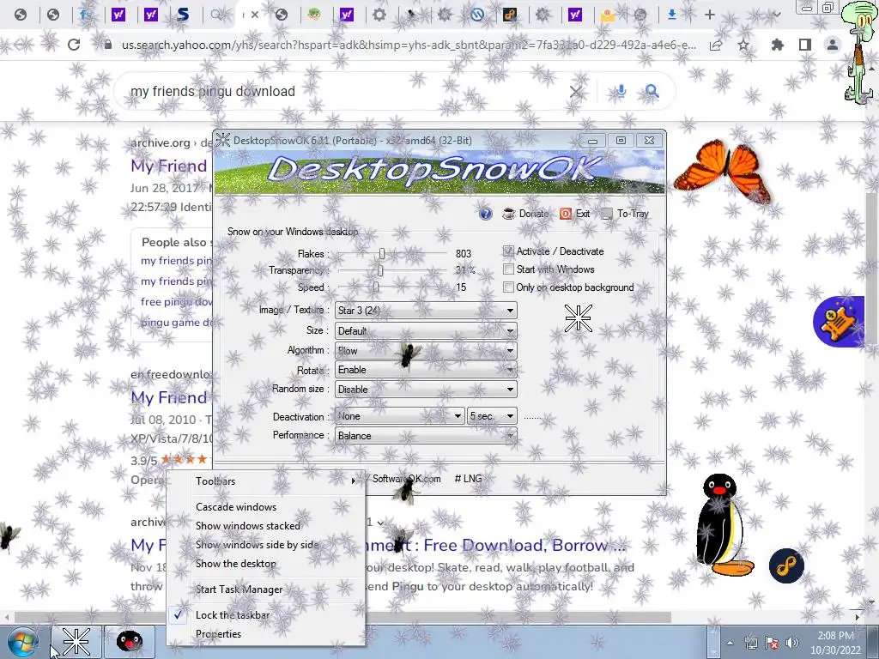Image resolution: width=879 pixels, height=659 pixels.
Task: Open the browser profile avatar icon
Action: coord(833,45)
